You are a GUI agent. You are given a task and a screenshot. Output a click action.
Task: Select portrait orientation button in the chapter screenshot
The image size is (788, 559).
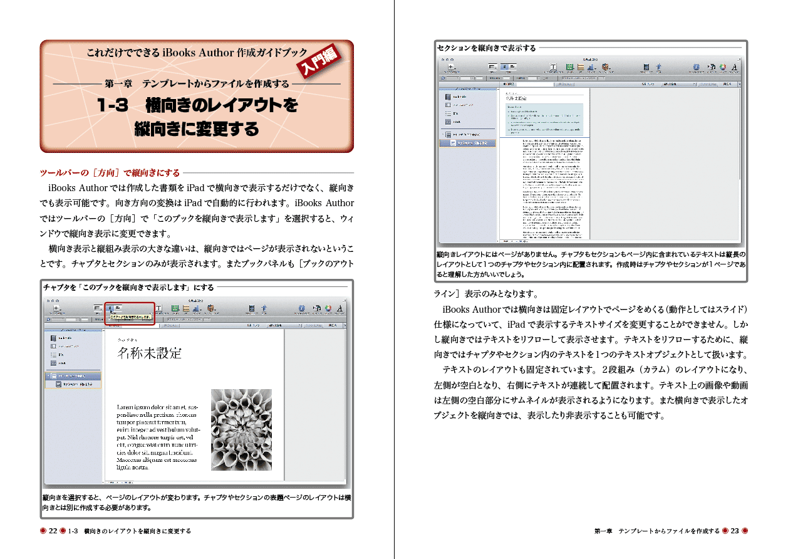110,308
